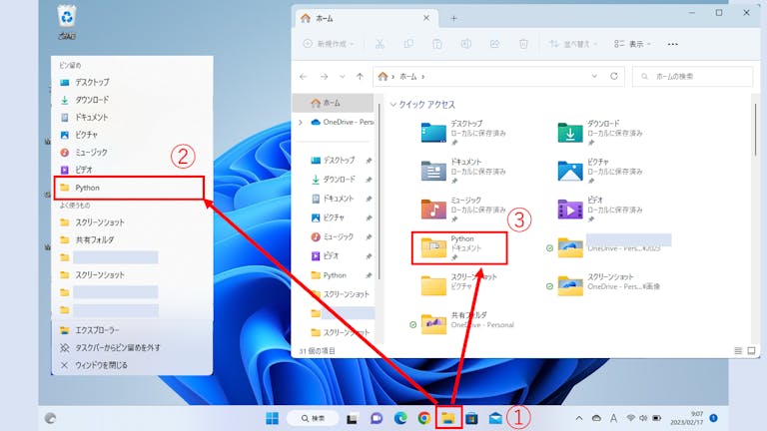
Task: Click ホーム in the address bar path
Action: point(408,77)
